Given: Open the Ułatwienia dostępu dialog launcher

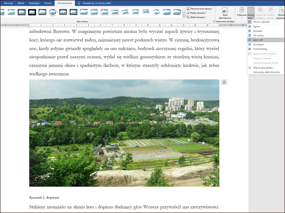Looking at the screenshot, I should pyautogui.click(x=214, y=21).
